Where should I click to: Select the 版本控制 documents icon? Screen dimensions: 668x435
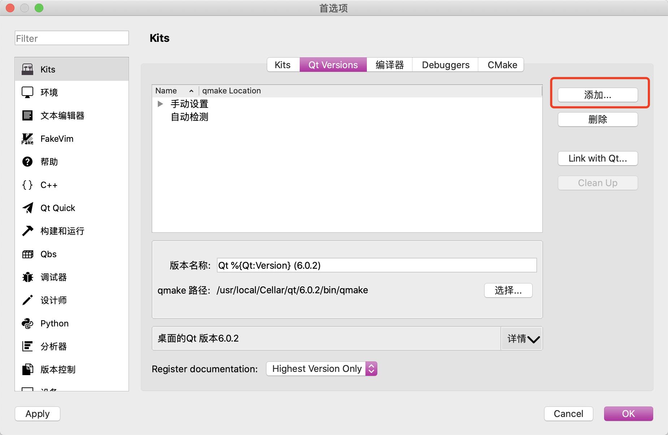pos(27,369)
